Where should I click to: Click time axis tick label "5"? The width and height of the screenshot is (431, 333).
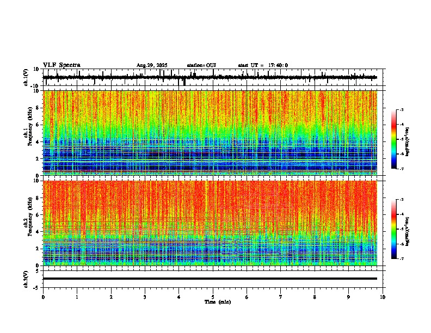(213, 297)
